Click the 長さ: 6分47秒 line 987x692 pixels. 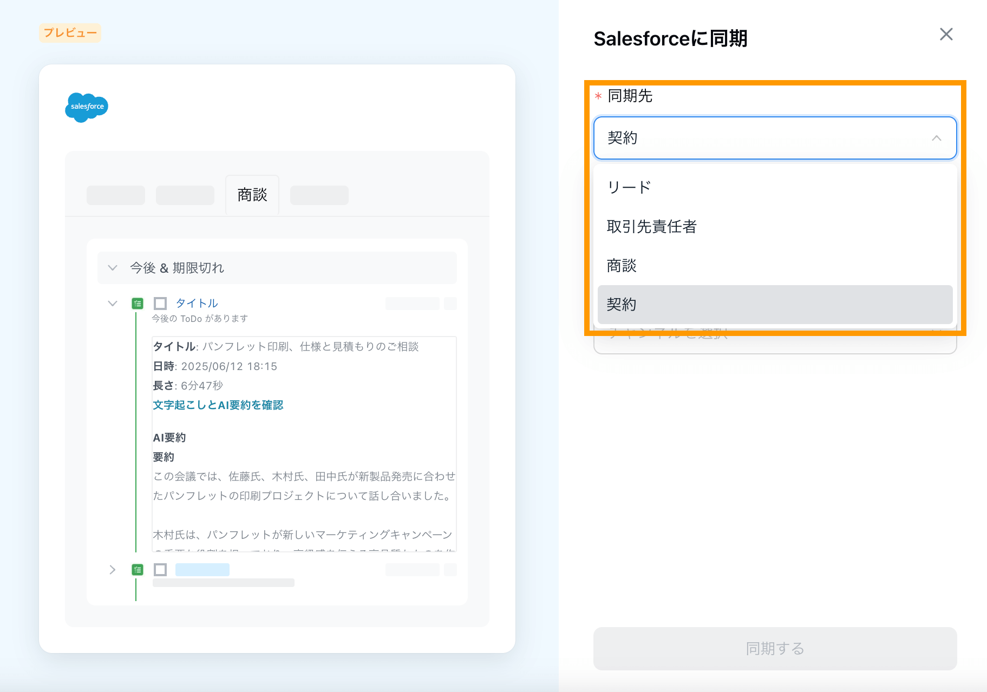point(188,386)
